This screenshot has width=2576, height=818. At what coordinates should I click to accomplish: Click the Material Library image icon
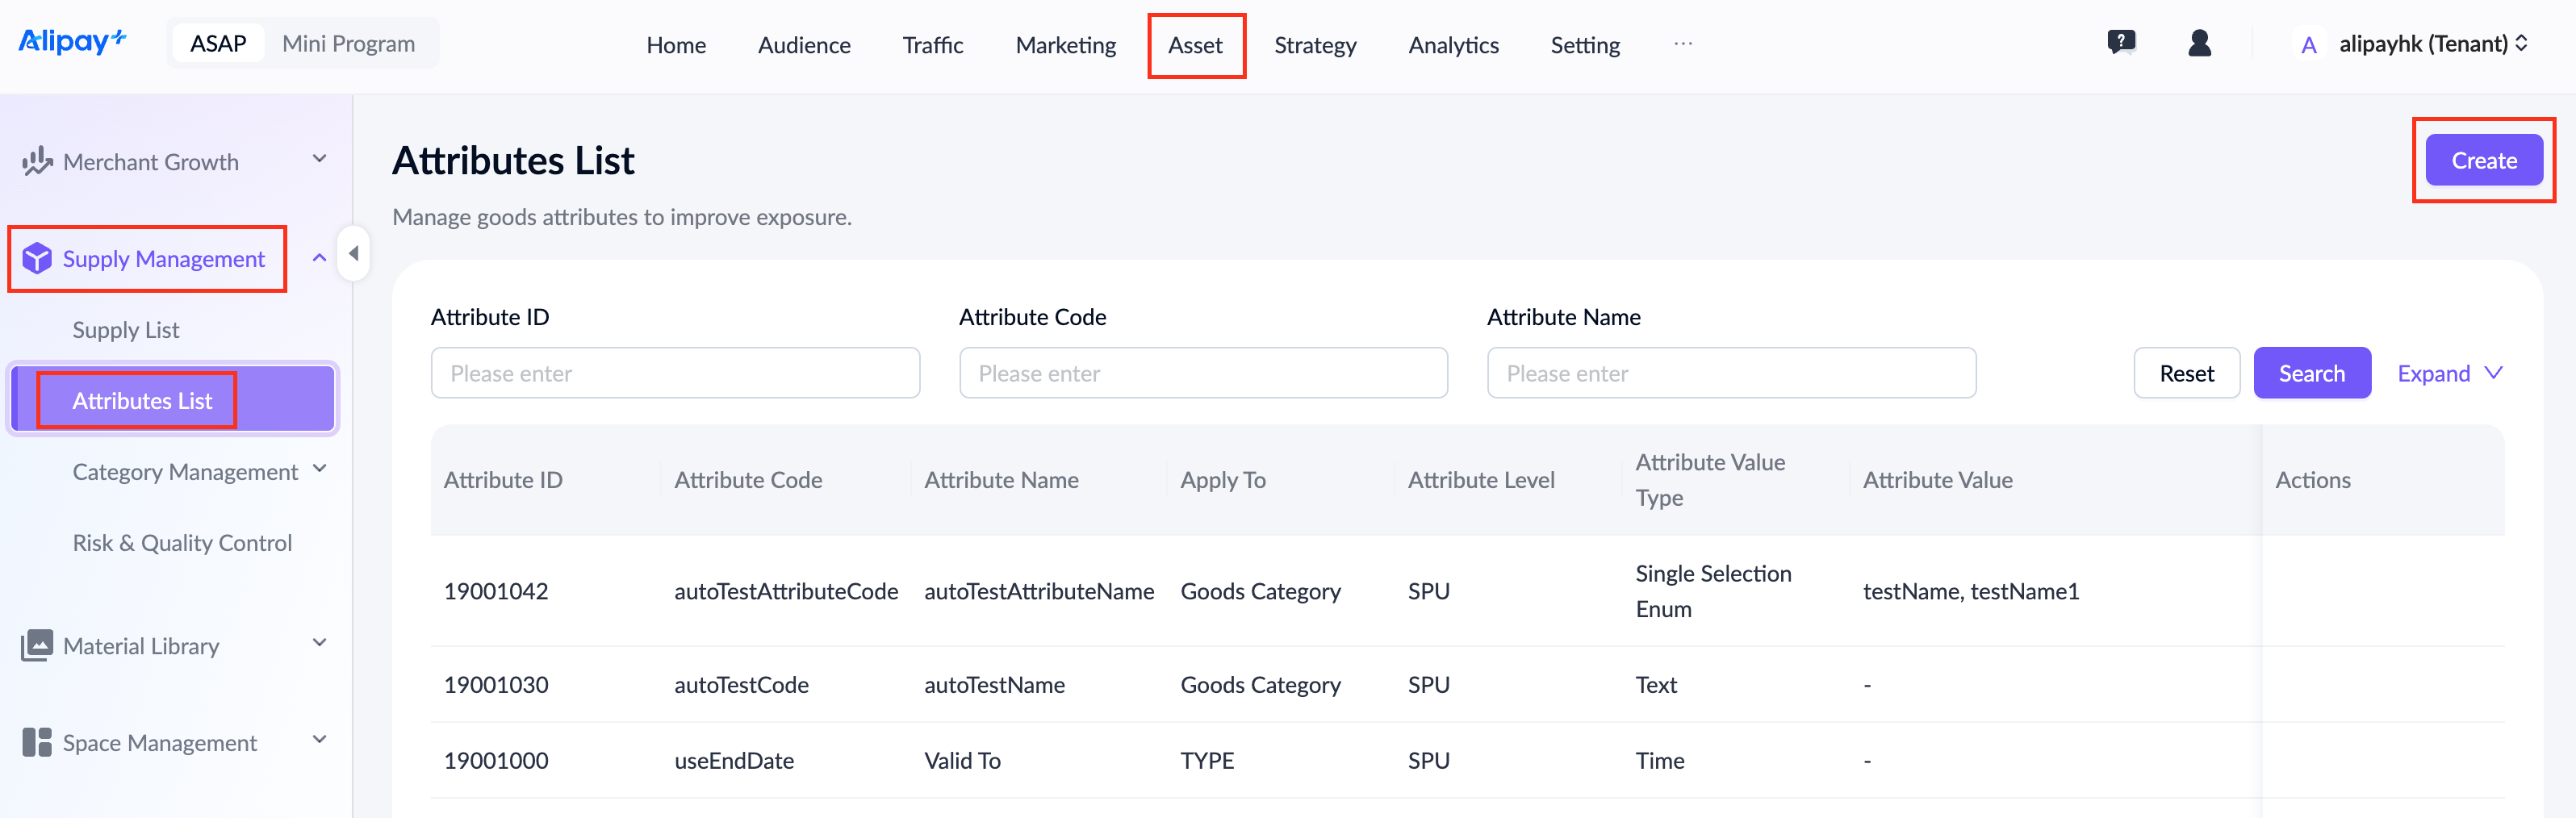[x=37, y=645]
